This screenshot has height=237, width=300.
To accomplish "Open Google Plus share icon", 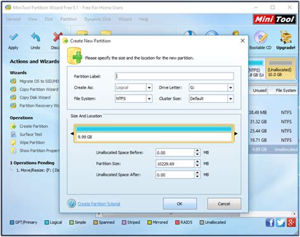I will pyautogui.click(x=291, y=222).
